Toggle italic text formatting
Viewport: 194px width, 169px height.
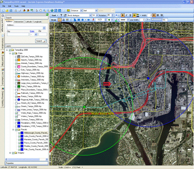[x=127, y=15]
